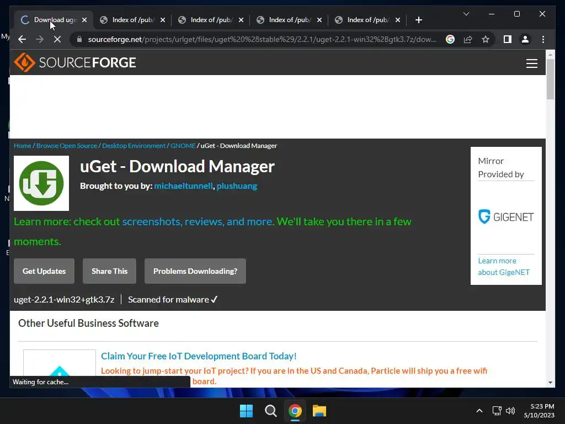
Task: Click the Google icon in the address bar
Action: (x=450, y=39)
